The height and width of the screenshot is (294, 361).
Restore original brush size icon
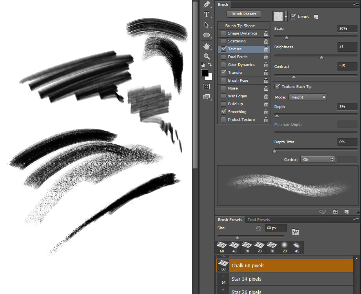point(258,228)
